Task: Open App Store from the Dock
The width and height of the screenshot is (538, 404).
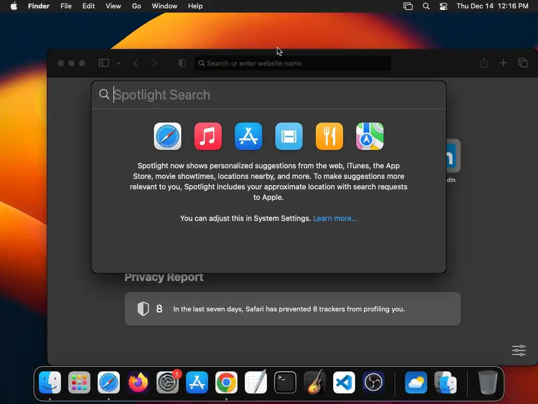Action: (x=197, y=382)
